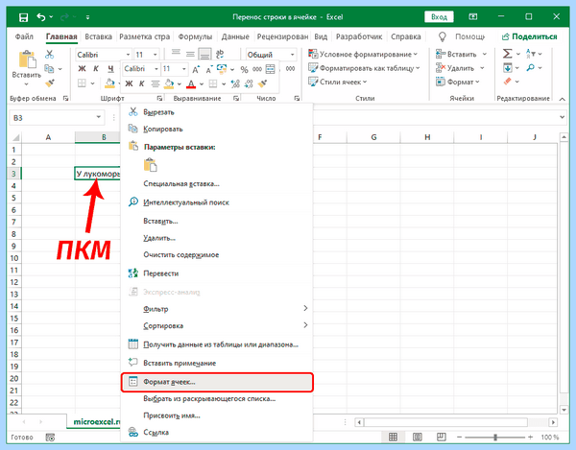Choose Вырезать in the context menu

[217, 112]
